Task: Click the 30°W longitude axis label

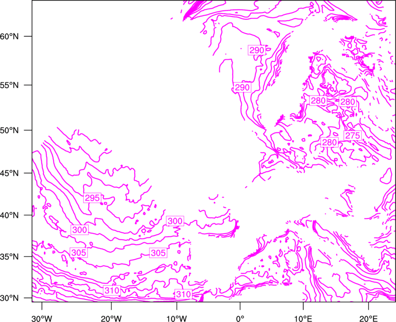Action: tap(42, 319)
